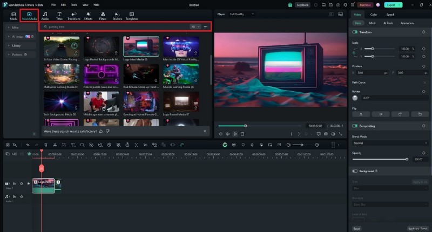Mute the Audio 1 track
The width and height of the screenshot is (432, 232).
pos(21,196)
